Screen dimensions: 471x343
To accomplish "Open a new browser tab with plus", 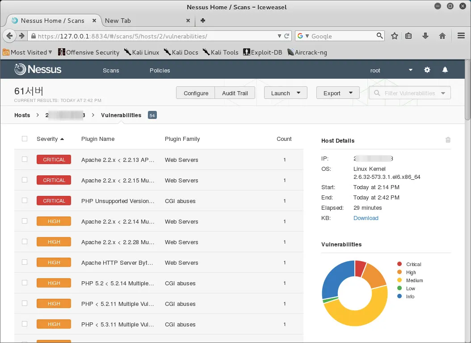I will 203,21.
